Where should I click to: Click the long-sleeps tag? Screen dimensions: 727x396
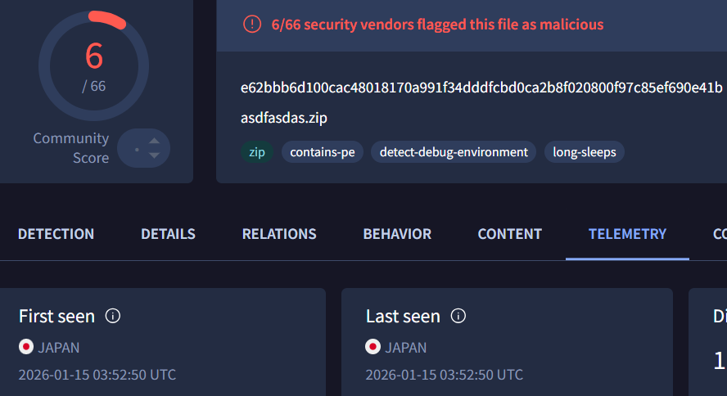[x=585, y=152]
